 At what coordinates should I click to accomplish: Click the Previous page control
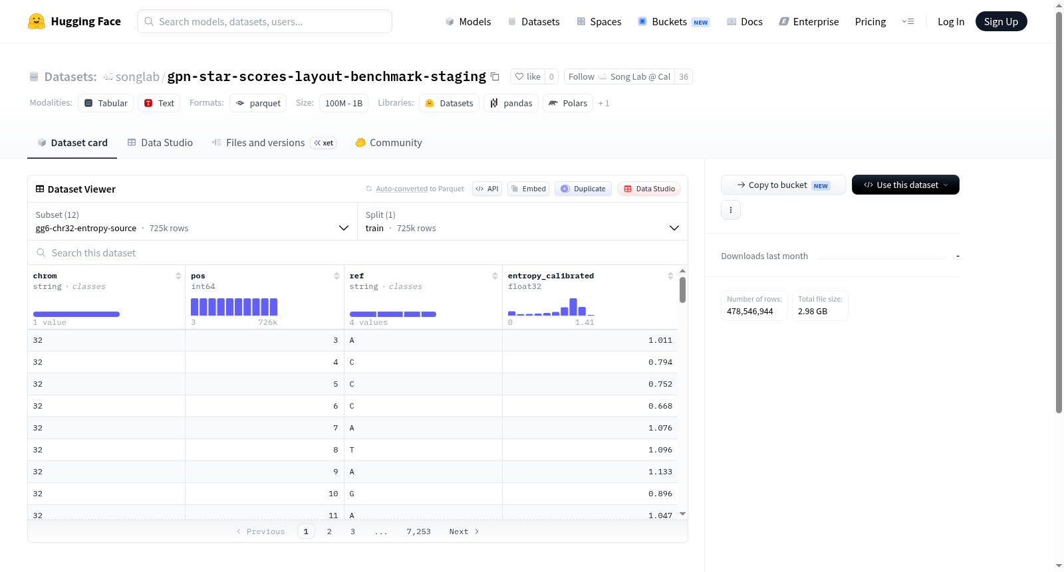(261, 531)
